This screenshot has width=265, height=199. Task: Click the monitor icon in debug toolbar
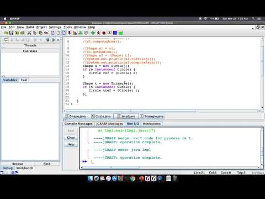pyautogui.click(x=6, y=40)
